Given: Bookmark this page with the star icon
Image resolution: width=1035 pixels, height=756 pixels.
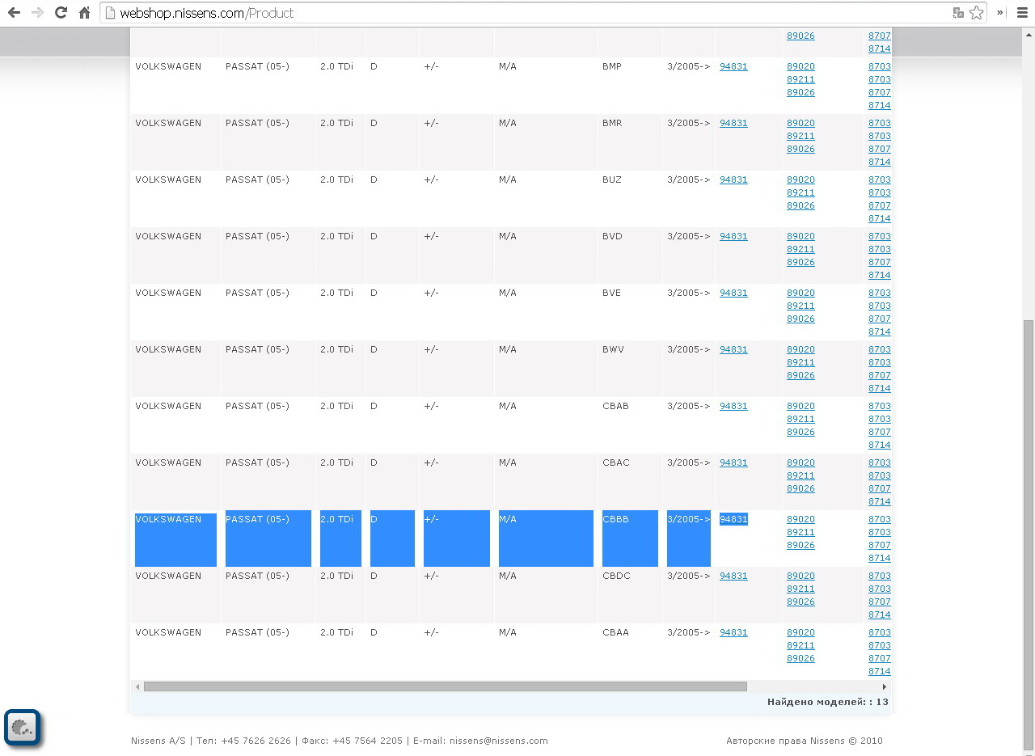Looking at the screenshot, I should click(977, 13).
